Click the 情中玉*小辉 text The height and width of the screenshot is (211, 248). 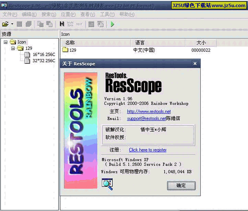tap(153, 130)
